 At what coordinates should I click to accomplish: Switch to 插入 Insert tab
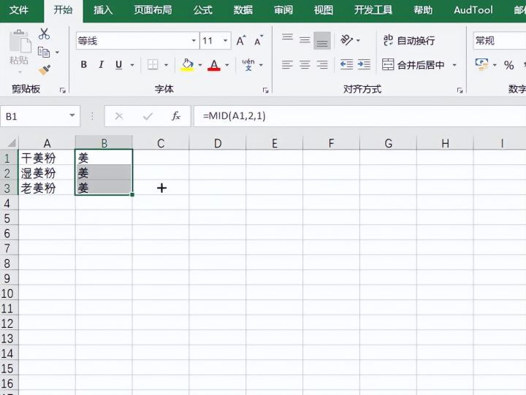pyautogui.click(x=103, y=10)
